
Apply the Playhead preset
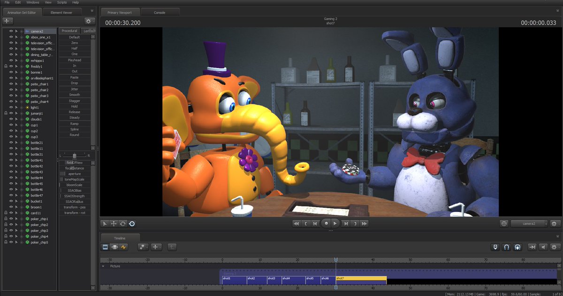[74, 60]
